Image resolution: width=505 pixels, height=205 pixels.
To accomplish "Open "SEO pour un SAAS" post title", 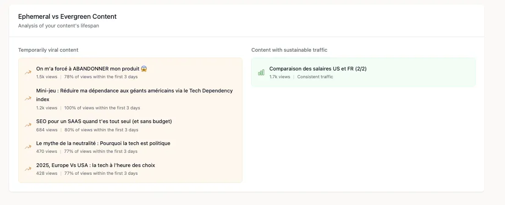I will click(104, 121).
